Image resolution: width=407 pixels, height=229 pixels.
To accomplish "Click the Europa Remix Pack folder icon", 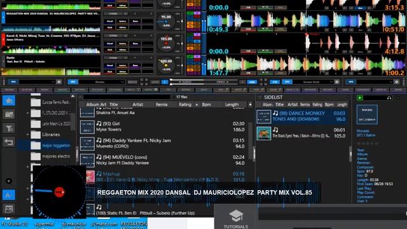I will [x=36, y=102].
